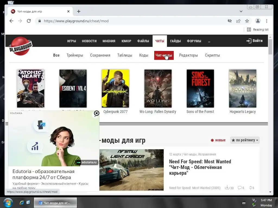278x208 pixels.
Task: Expand the ... more sections menu
Action: click(x=209, y=41)
